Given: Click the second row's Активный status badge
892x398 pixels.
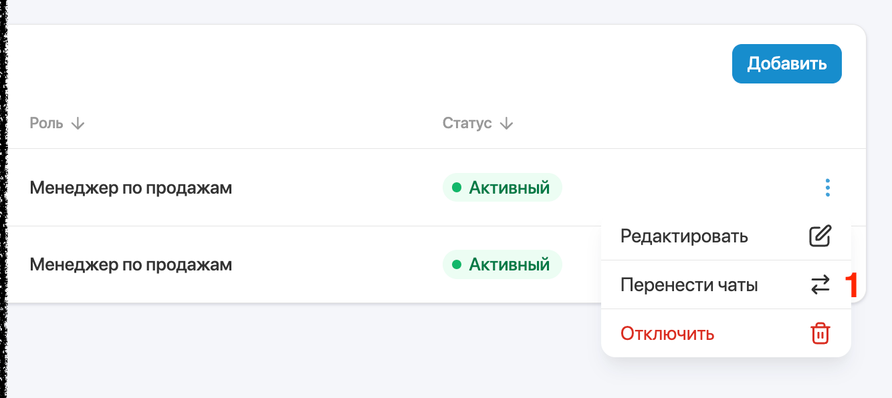Looking at the screenshot, I should point(502,264).
